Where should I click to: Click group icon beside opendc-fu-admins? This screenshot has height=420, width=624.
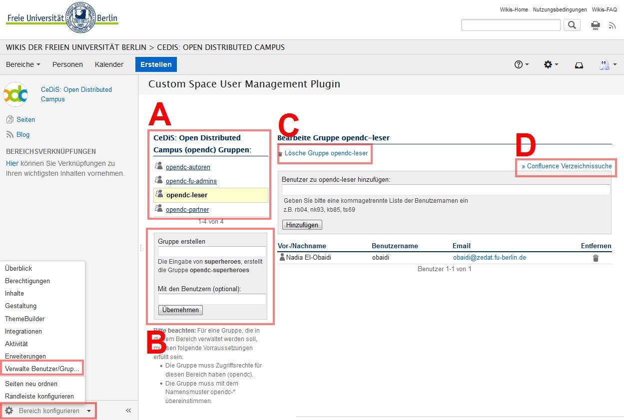coord(159,180)
